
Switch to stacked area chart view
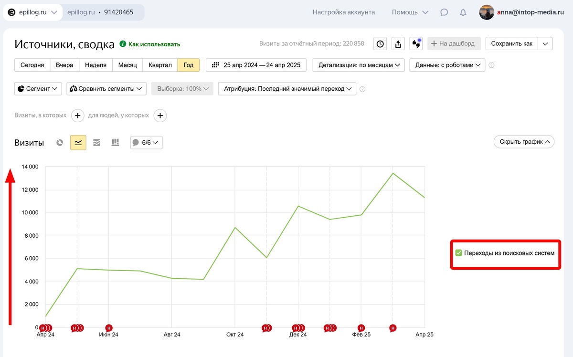[x=96, y=142]
